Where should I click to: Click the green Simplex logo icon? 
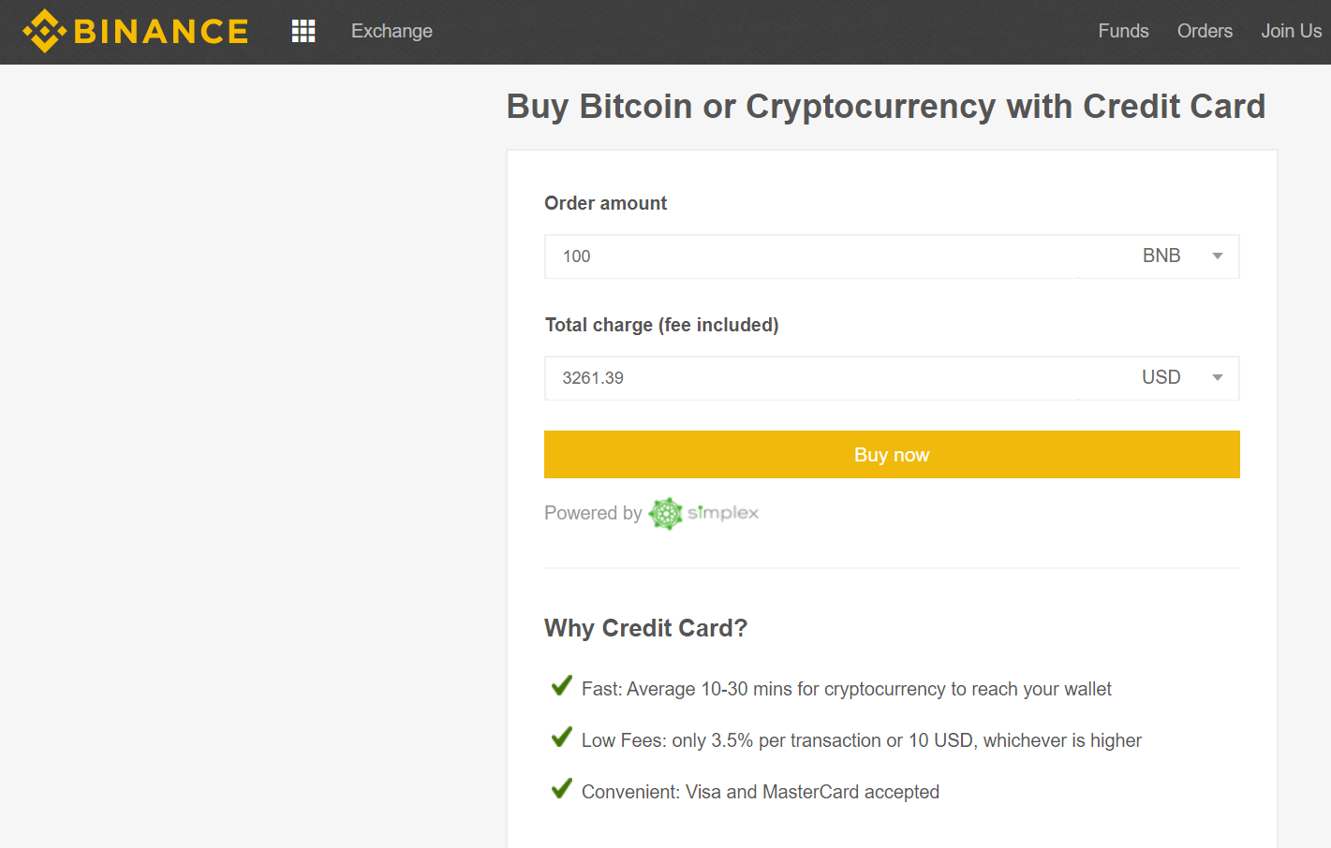(666, 513)
